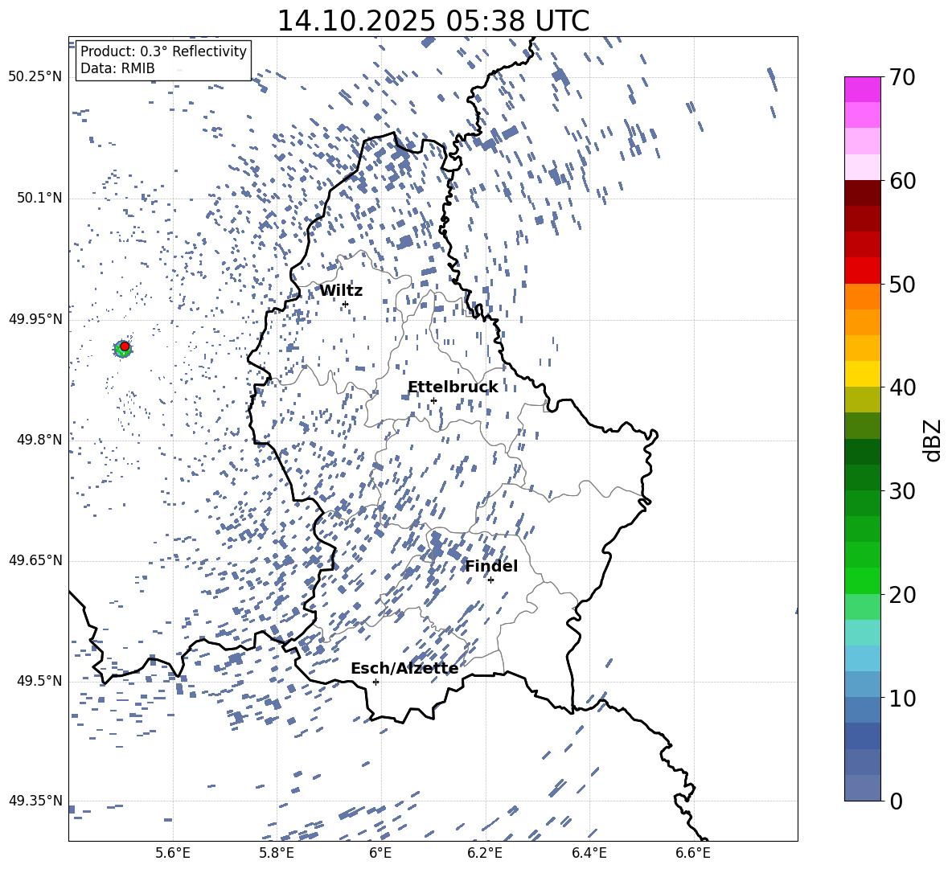Click the 0 value on the colorbar

[x=896, y=801]
